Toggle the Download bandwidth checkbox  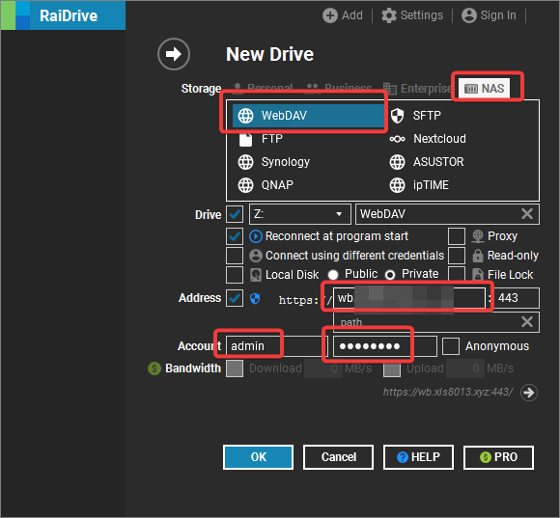click(x=235, y=368)
